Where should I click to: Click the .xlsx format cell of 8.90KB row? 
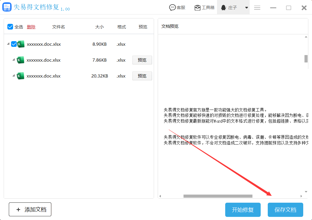(121, 44)
